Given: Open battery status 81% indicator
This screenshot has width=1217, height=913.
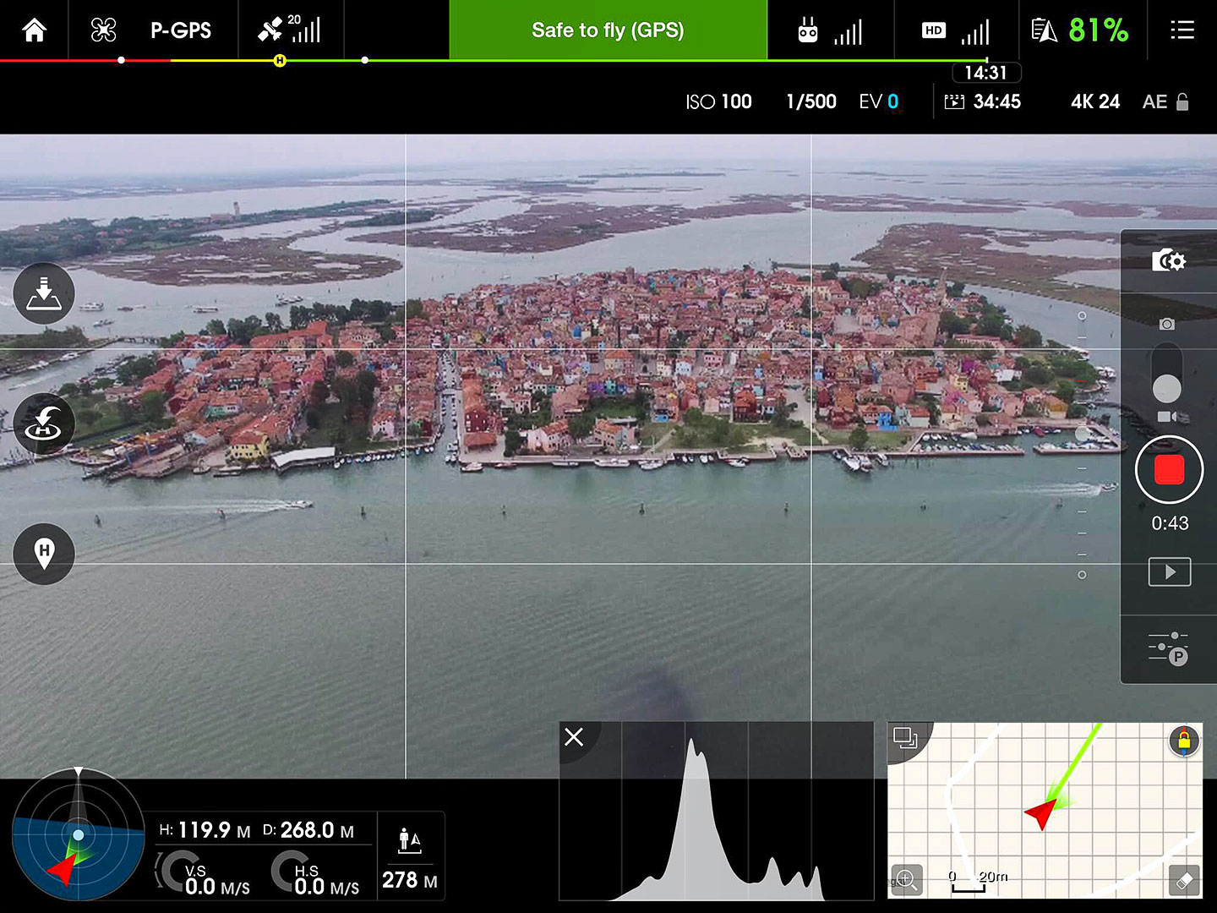Looking at the screenshot, I should pyautogui.click(x=1080, y=30).
